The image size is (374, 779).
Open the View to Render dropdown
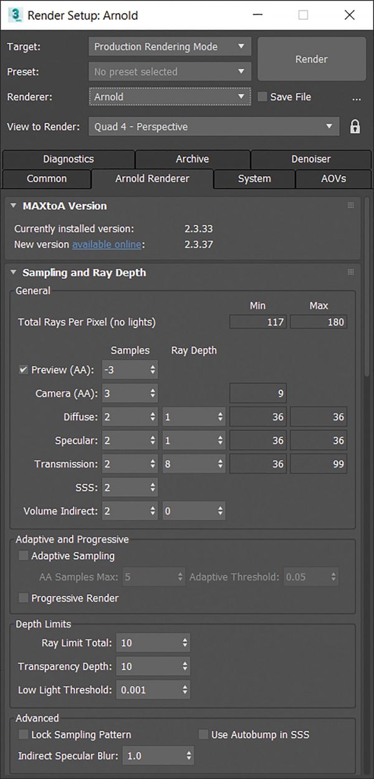(x=214, y=126)
